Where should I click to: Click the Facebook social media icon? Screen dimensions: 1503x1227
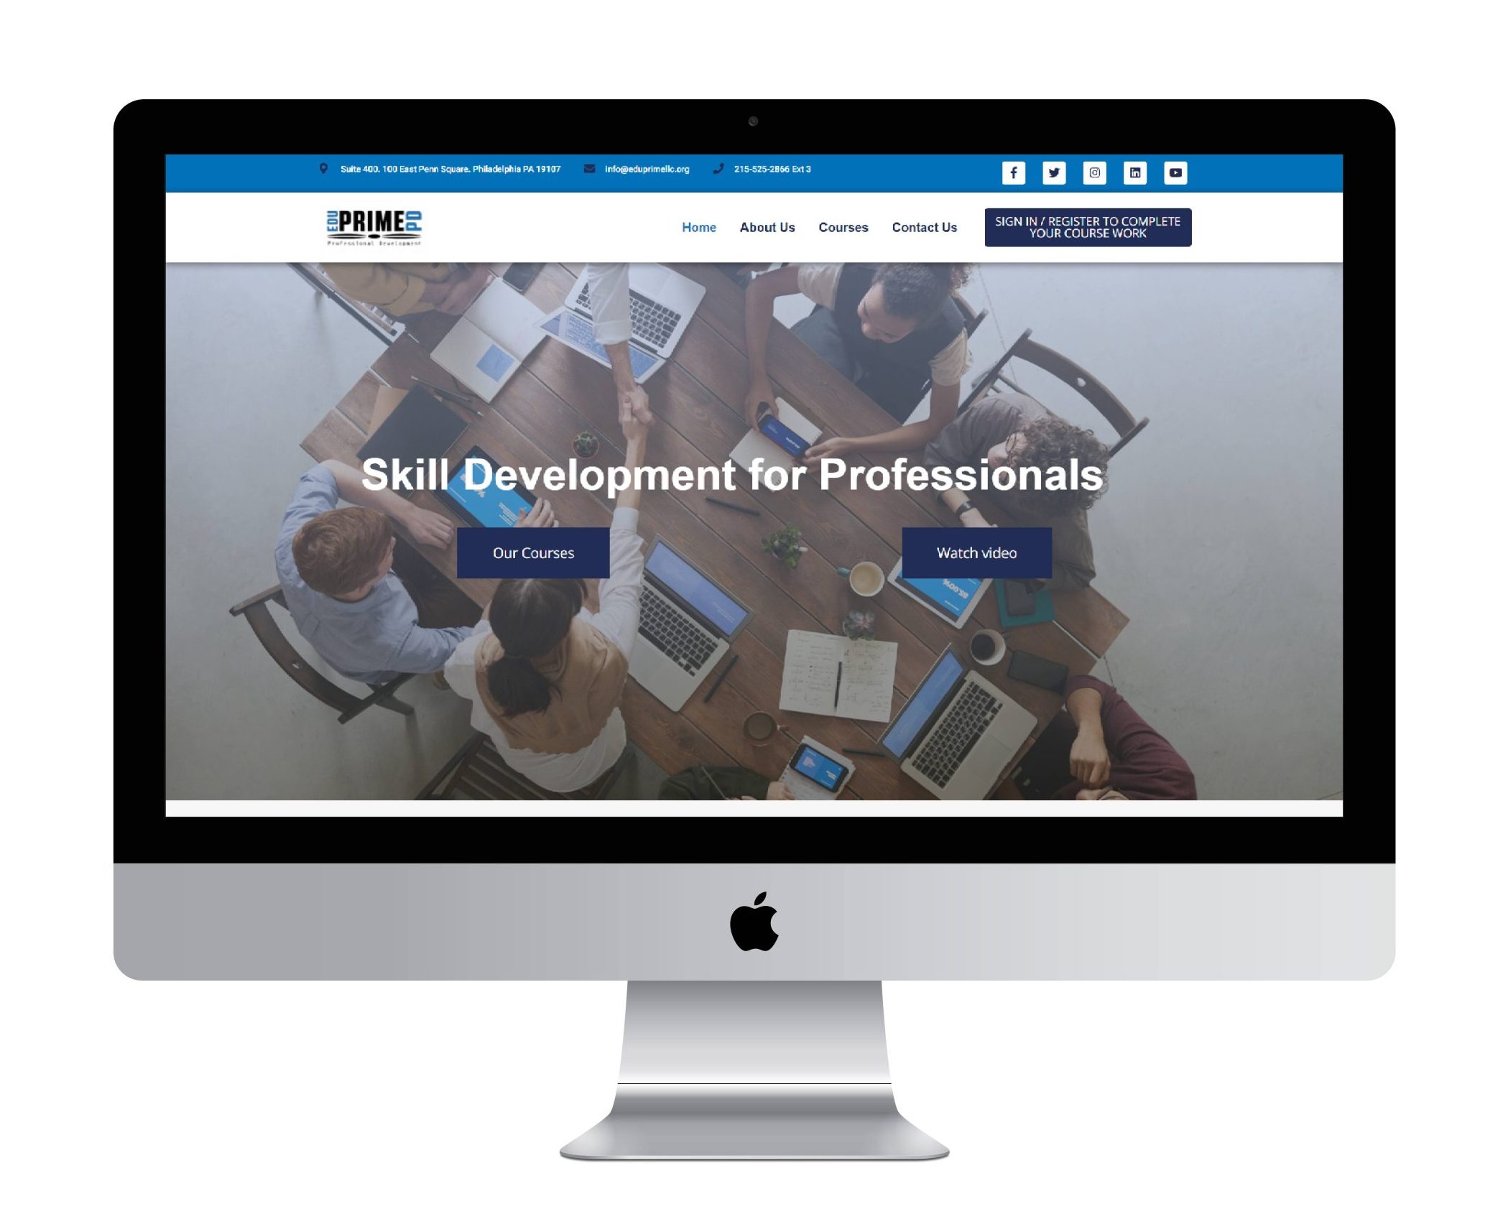(x=1015, y=172)
